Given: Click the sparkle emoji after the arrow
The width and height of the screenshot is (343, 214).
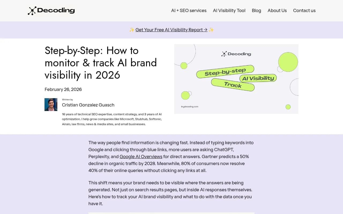Looking at the screenshot, I should click(x=211, y=30).
